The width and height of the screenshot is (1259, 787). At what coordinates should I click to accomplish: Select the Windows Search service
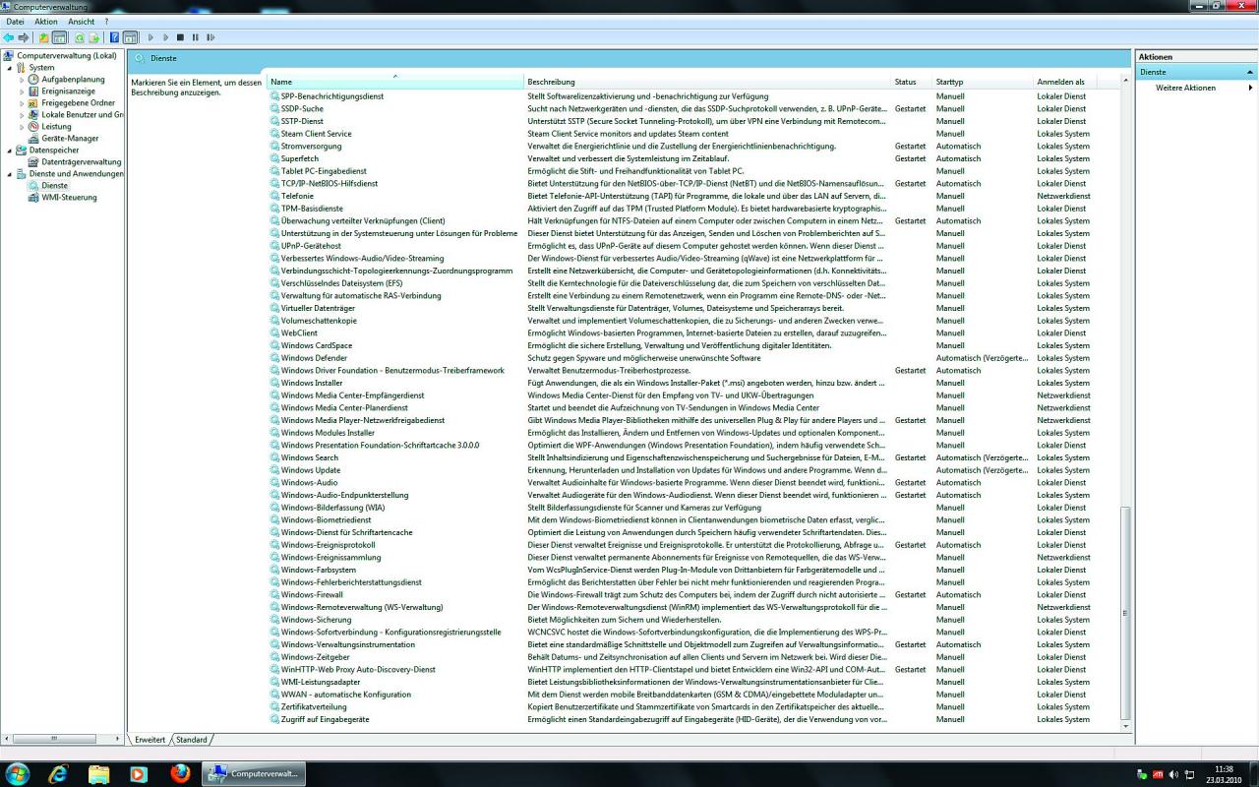tap(310, 457)
